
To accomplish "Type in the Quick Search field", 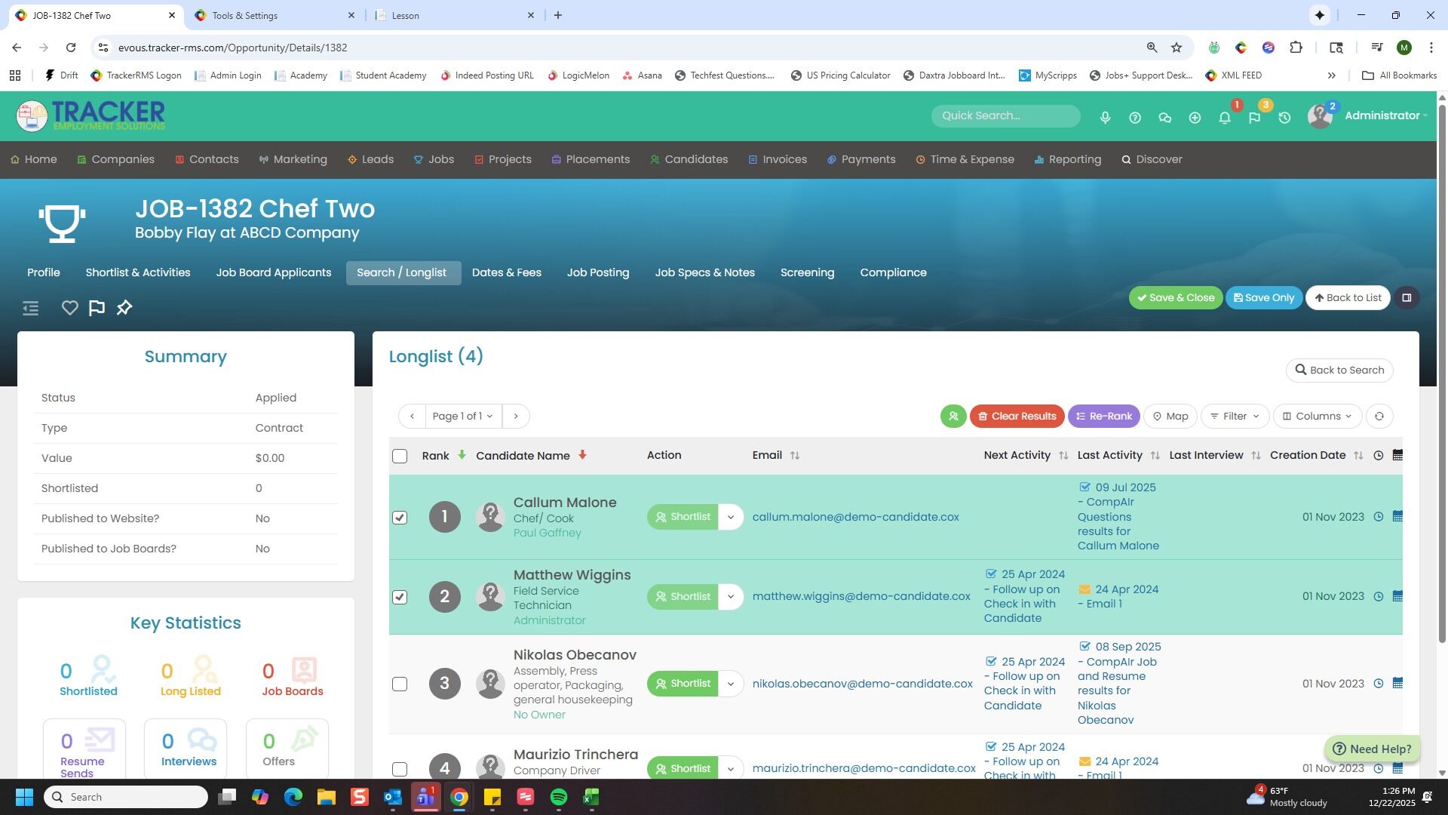I will point(1005,116).
